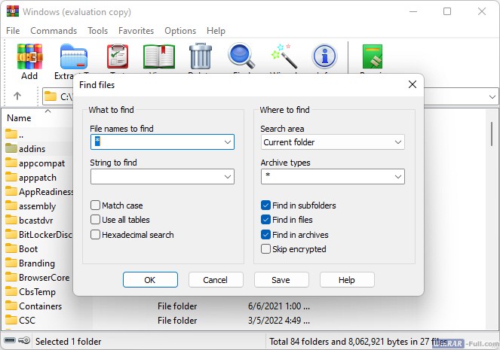Click the Repair toolbar icon
This screenshot has height=350, width=500.
click(x=373, y=57)
